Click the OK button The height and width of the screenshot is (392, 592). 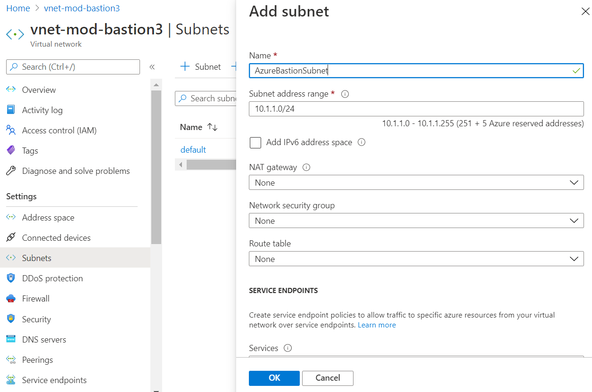point(274,378)
